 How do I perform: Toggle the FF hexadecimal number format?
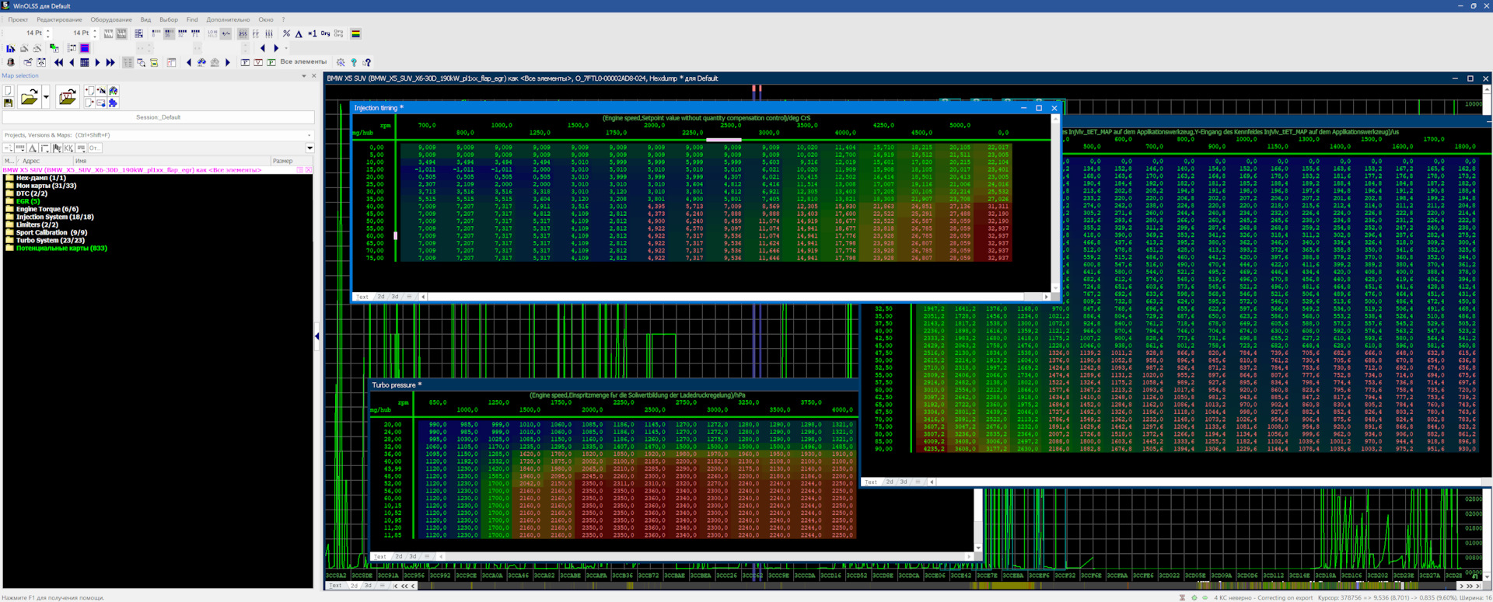click(x=256, y=33)
